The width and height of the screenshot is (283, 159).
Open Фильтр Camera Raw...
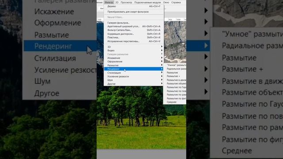pos(134,30)
